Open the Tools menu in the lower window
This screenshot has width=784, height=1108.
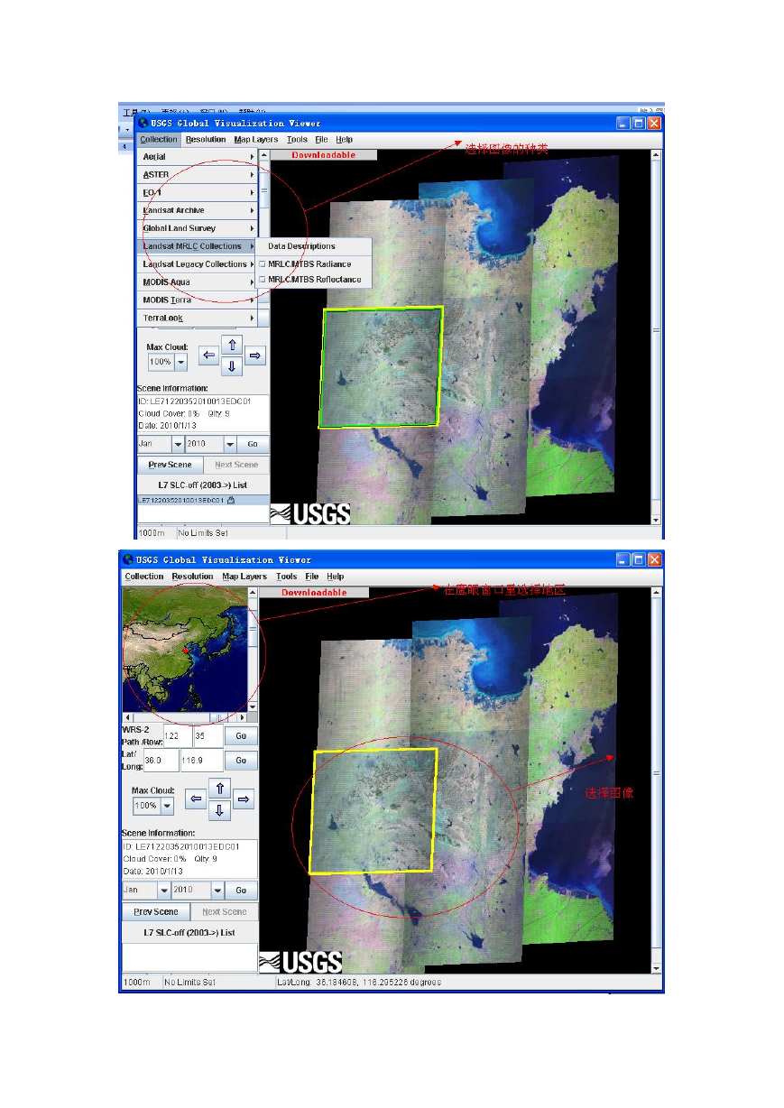(286, 577)
